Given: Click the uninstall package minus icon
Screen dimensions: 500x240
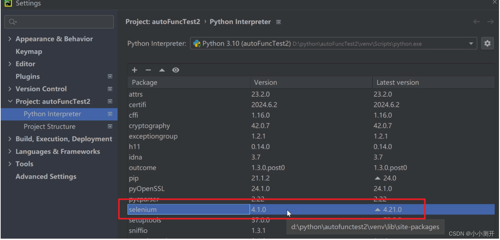Looking at the screenshot, I should point(148,70).
